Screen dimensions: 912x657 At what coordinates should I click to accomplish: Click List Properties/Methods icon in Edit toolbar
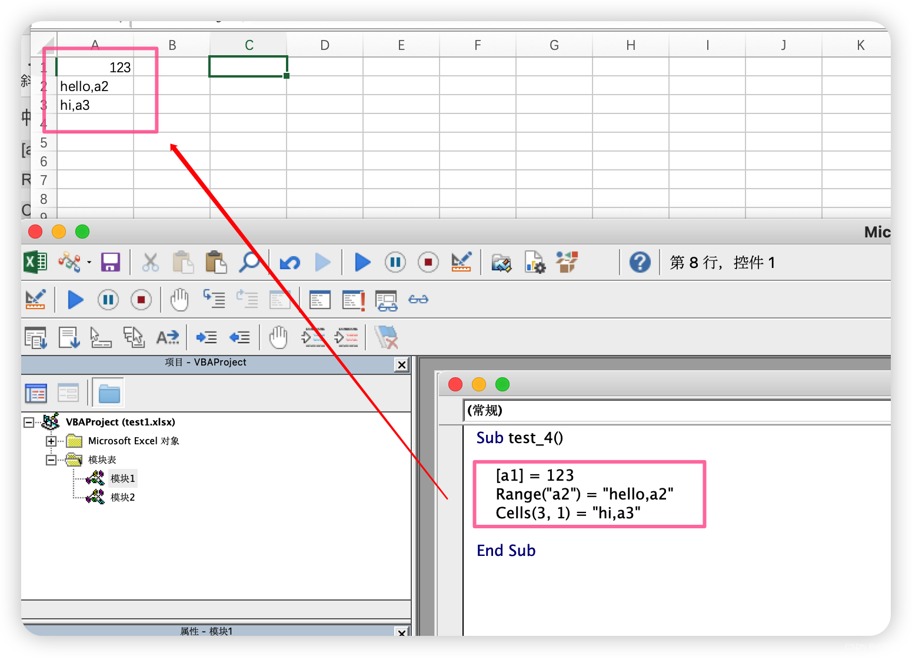tap(36, 337)
